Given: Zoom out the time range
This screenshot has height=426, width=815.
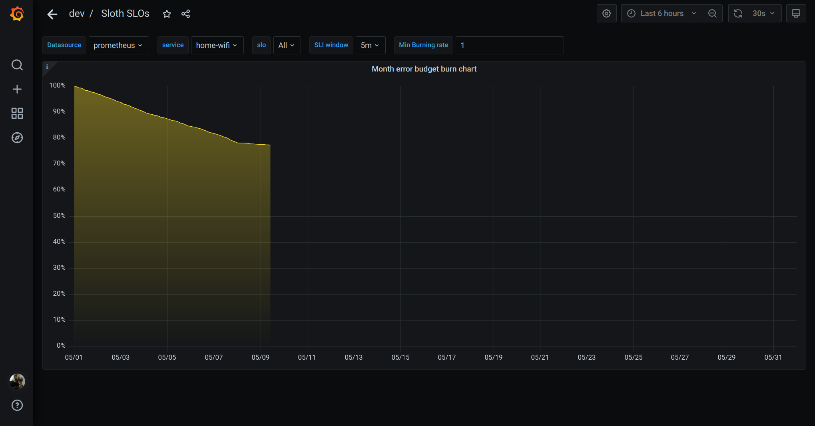Looking at the screenshot, I should click(x=712, y=14).
